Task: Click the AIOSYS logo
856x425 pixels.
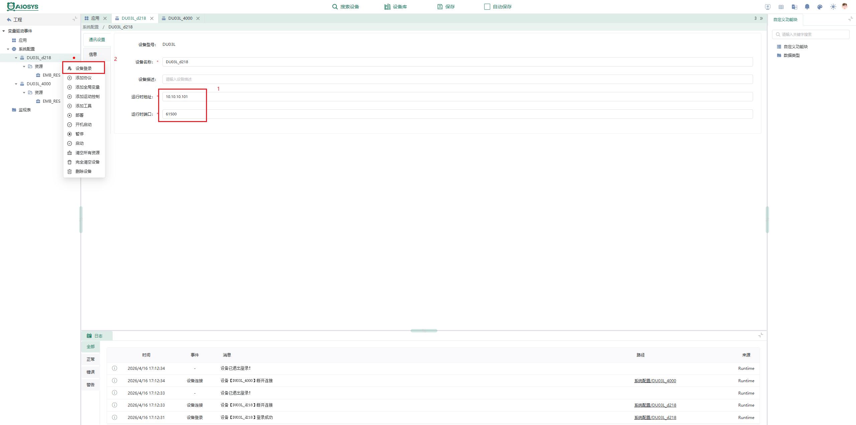Action: point(23,6)
